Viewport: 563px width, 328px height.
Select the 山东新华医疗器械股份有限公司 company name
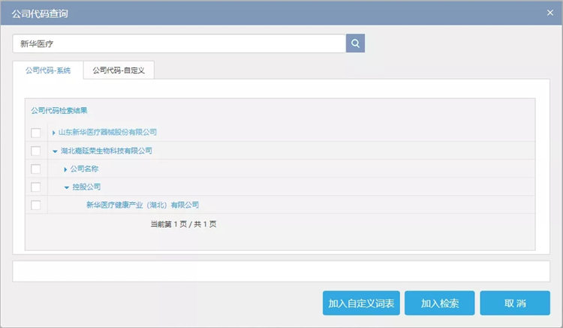107,133
